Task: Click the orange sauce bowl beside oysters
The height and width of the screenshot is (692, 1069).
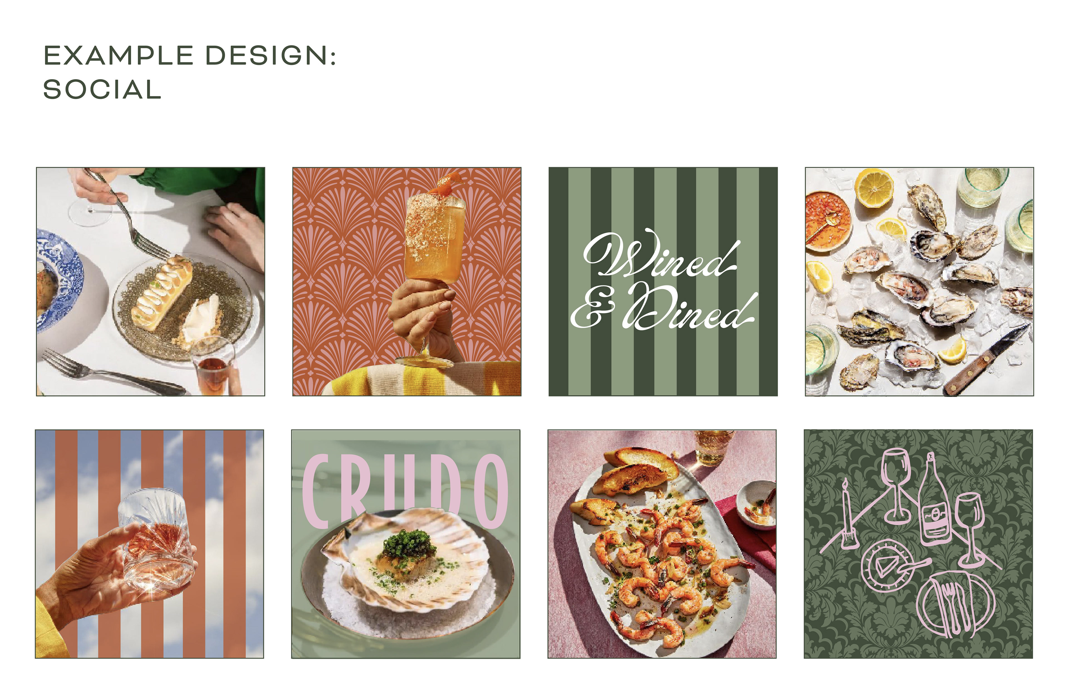Action: (827, 221)
